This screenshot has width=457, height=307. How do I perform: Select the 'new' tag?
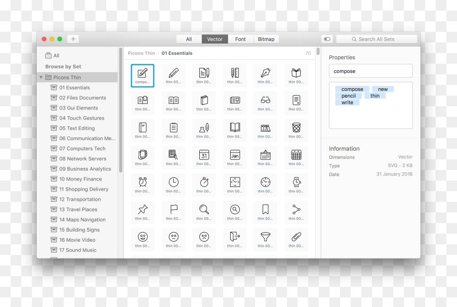[x=383, y=89]
